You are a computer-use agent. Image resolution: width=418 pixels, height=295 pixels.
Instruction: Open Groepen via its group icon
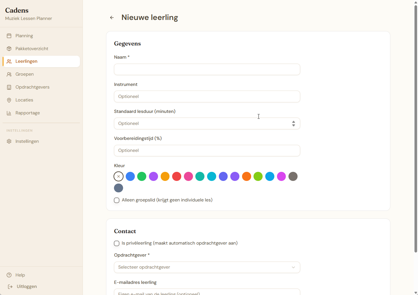pyautogui.click(x=9, y=74)
